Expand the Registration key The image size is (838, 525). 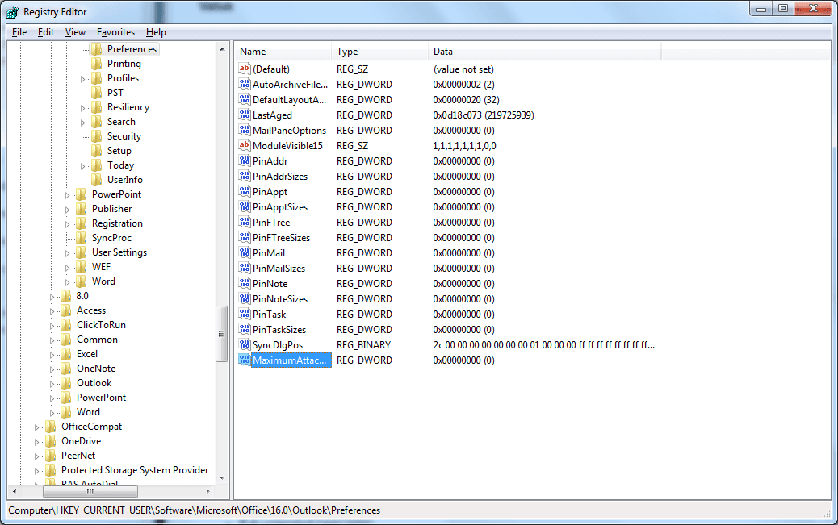click(x=67, y=223)
